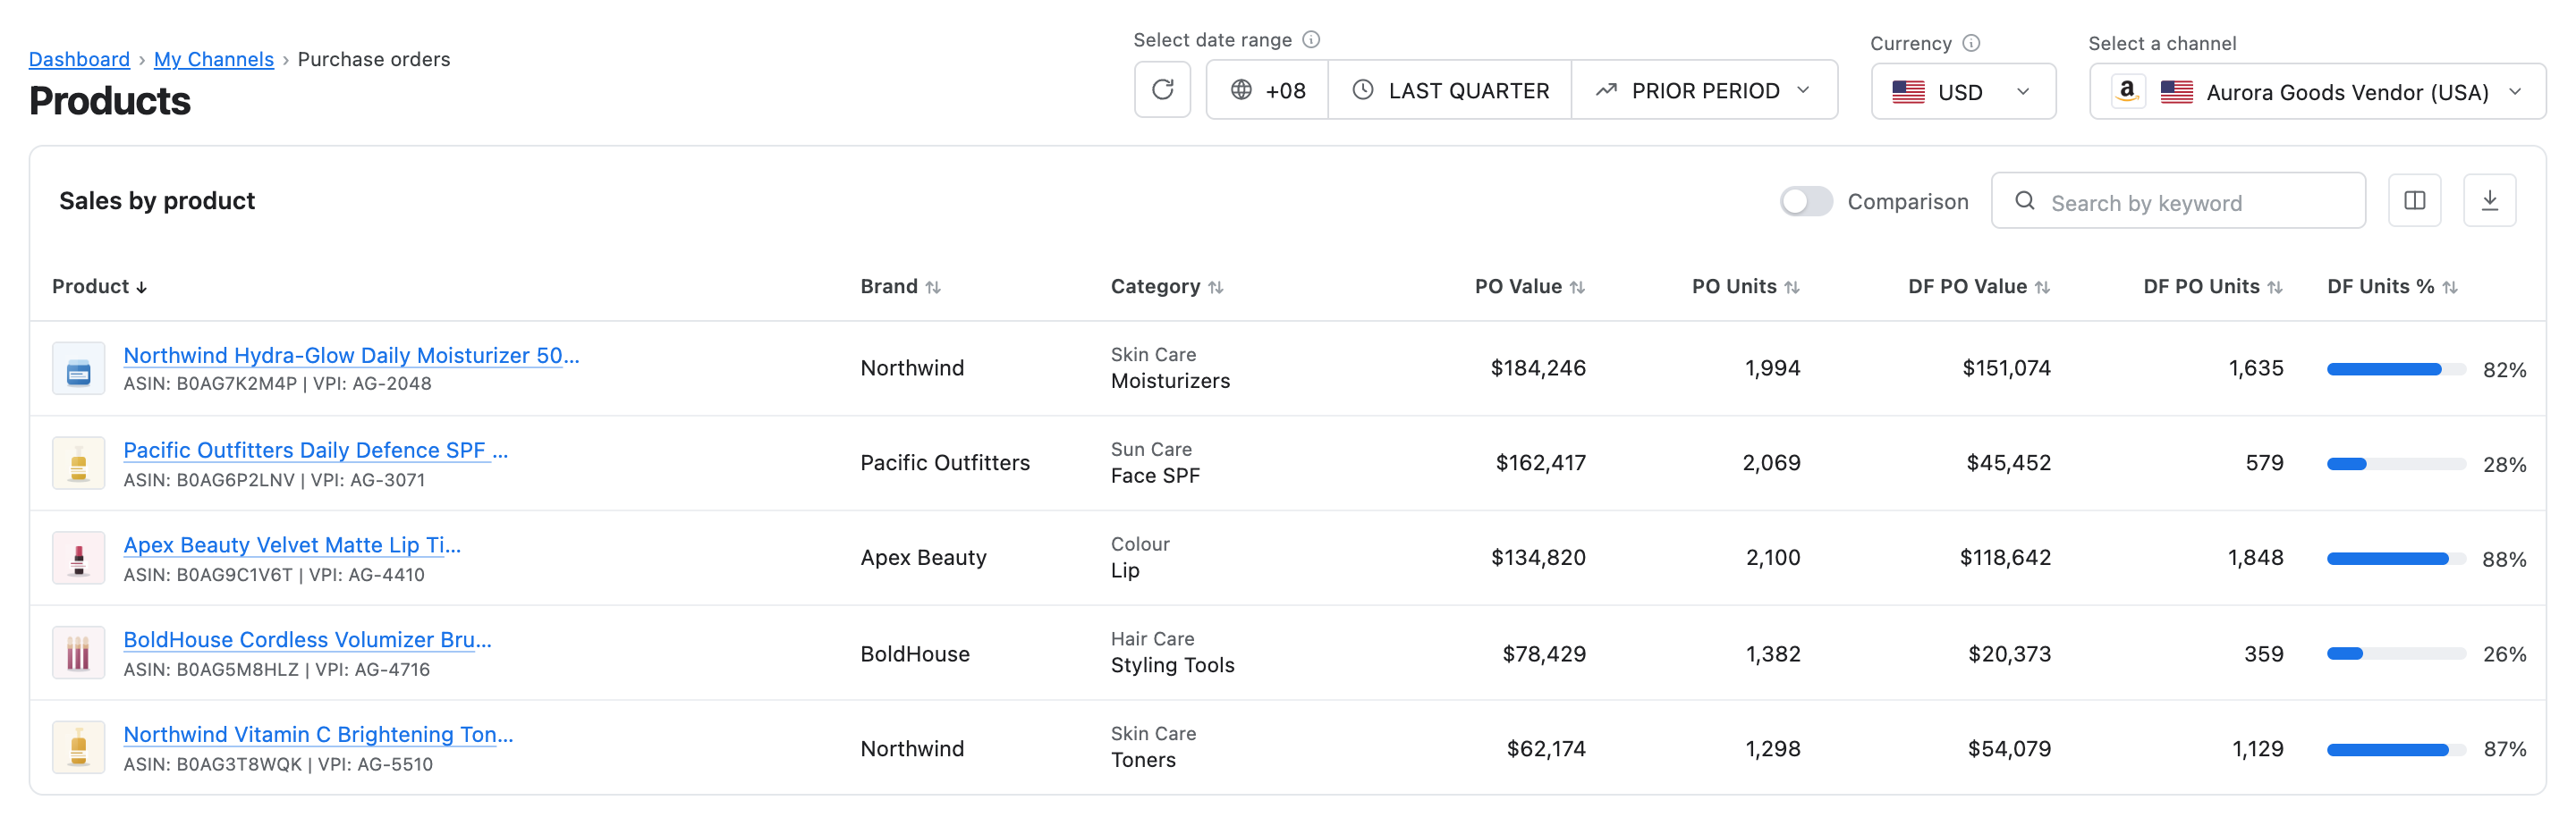Viewport: 2576px width, 826px height.
Task: Open the +08 timezone selector
Action: [1267, 90]
